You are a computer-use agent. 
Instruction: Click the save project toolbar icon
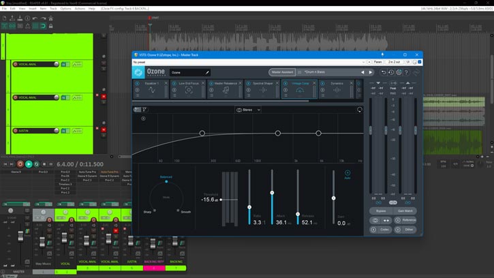coord(20,18)
